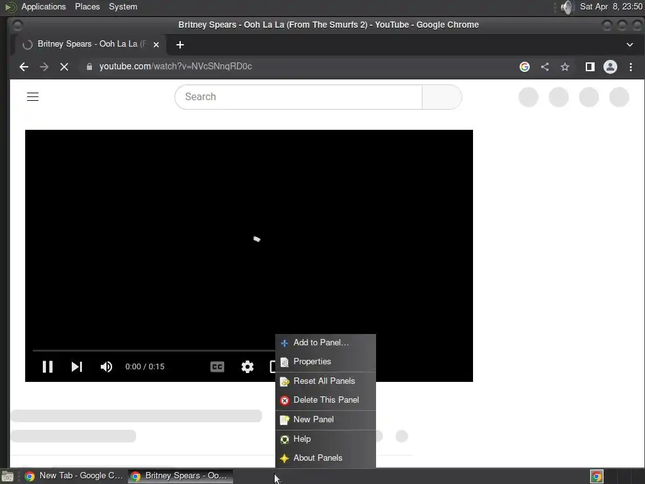
Task: Share this page icon
Action: tap(545, 67)
